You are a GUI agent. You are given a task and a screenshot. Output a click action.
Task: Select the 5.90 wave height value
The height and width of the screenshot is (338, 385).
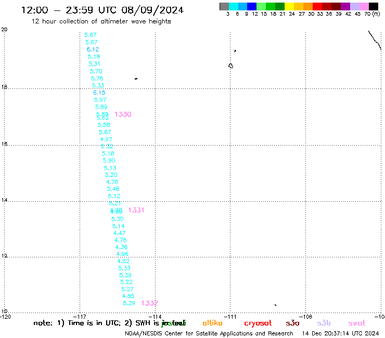(109, 160)
